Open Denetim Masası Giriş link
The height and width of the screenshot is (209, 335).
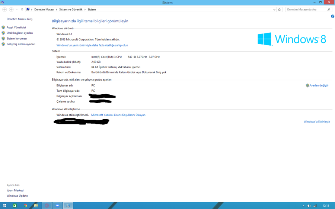[19, 19]
